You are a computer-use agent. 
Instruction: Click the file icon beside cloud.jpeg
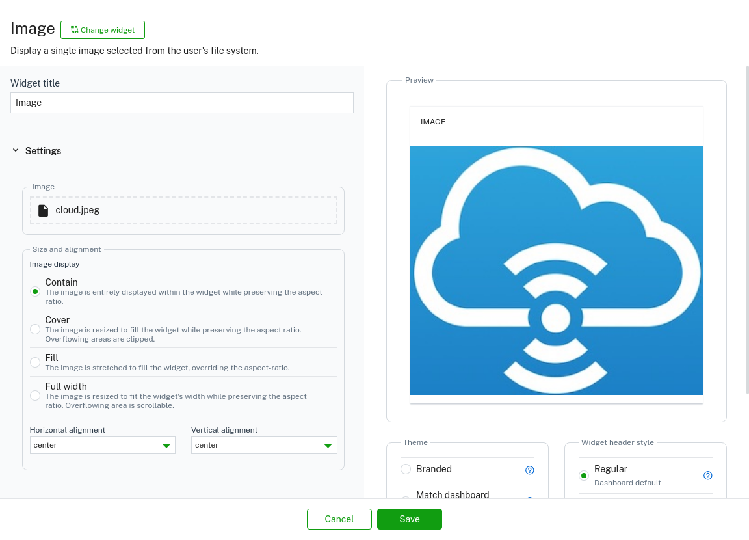[43, 210]
